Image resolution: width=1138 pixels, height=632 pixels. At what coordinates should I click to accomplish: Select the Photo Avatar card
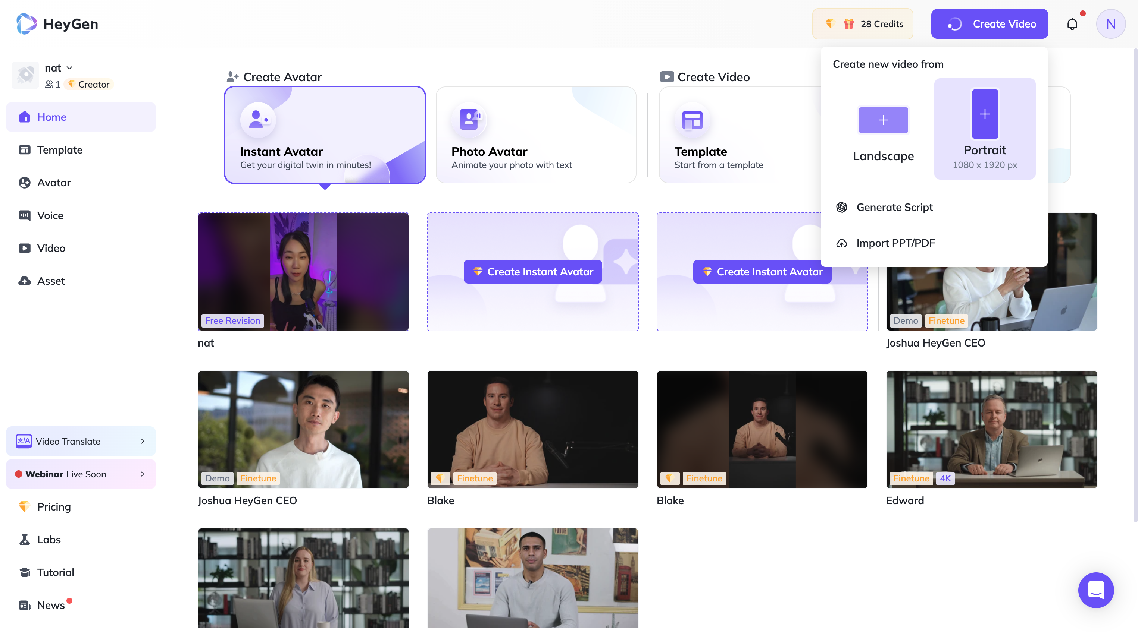click(535, 135)
